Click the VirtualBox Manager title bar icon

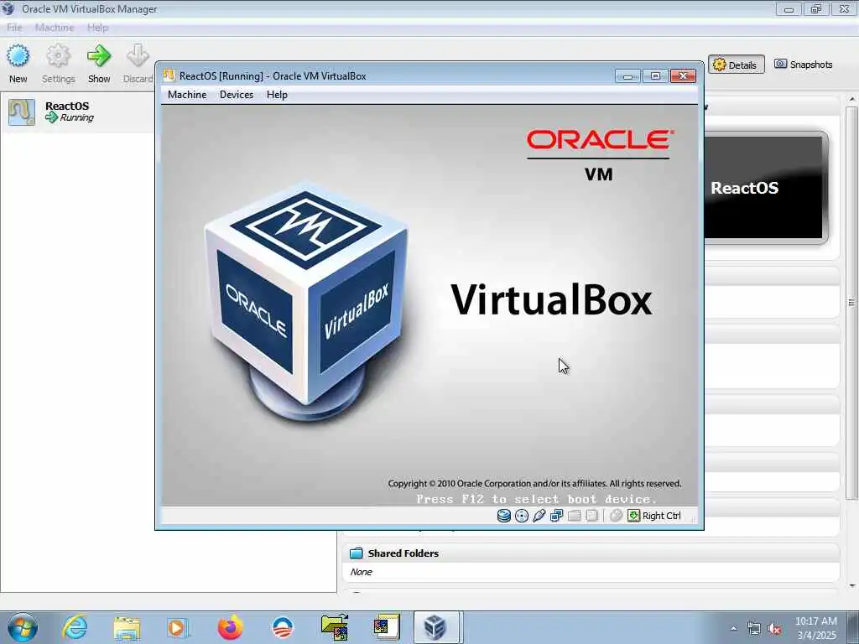pos(8,8)
